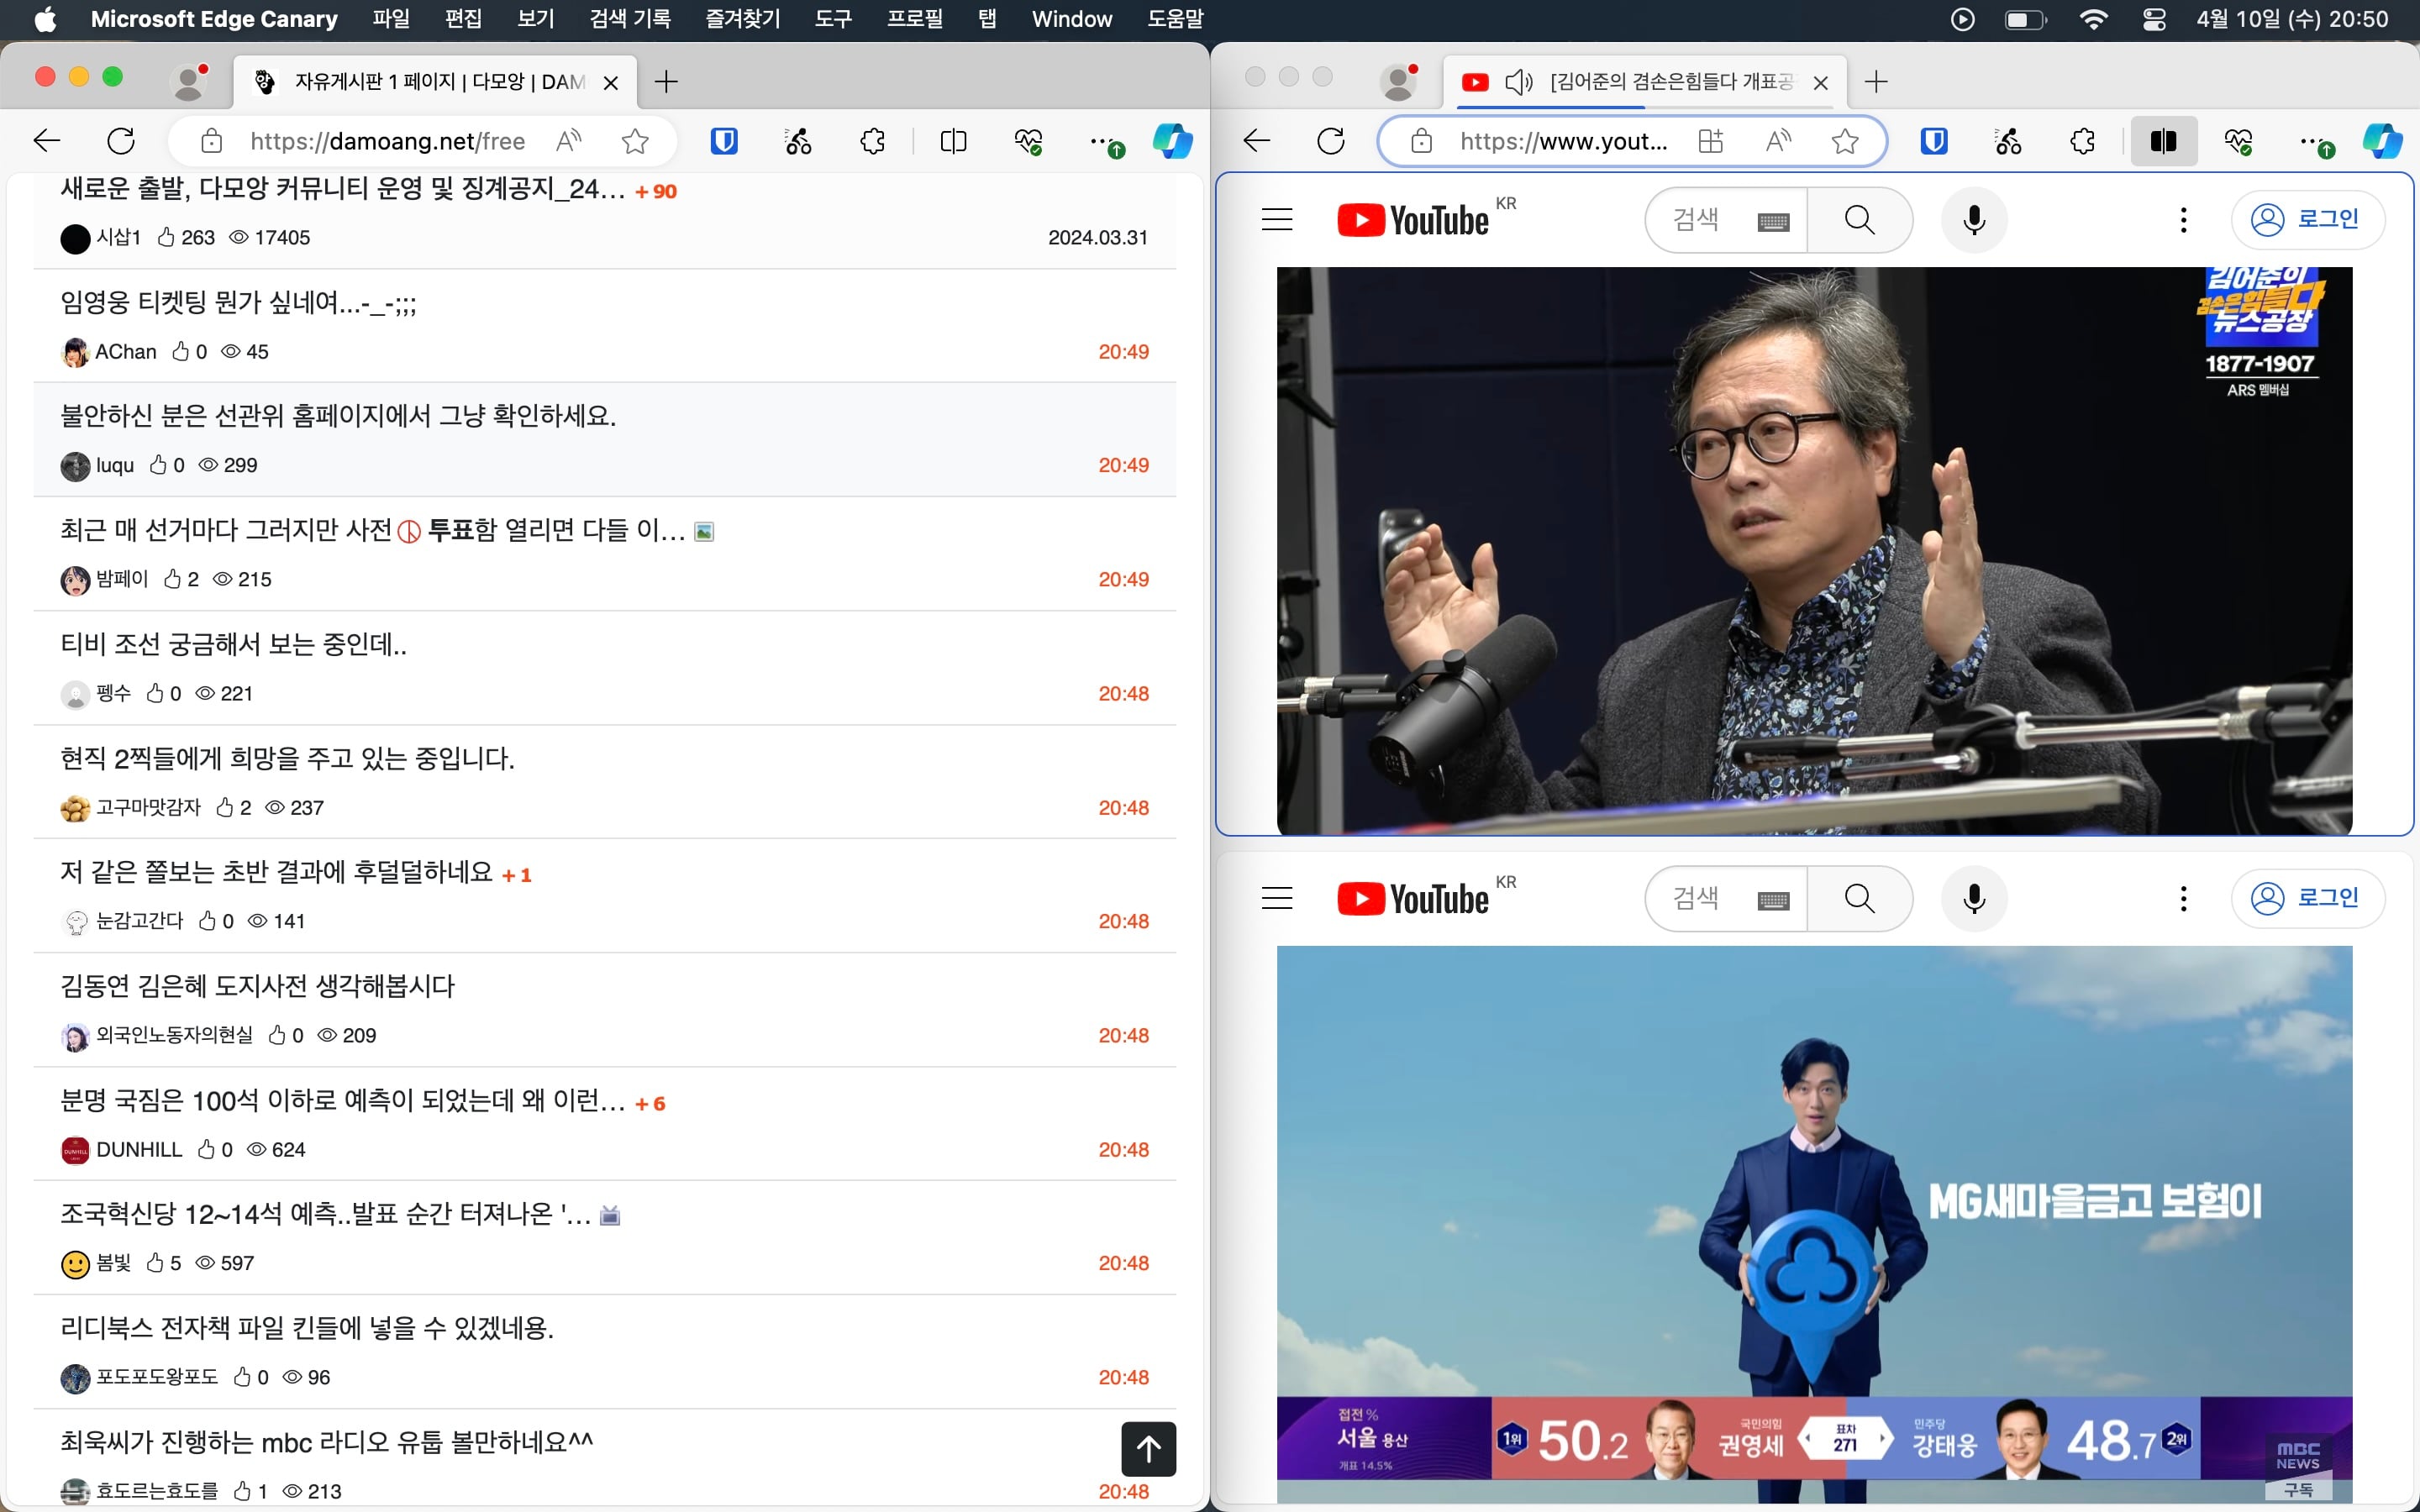Image resolution: width=2420 pixels, height=1512 pixels.
Task: Open the 프로필 menu
Action: point(915,19)
